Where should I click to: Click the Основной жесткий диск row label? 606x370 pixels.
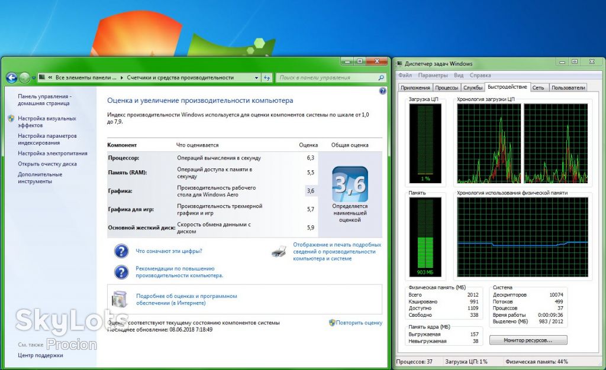pyautogui.click(x=141, y=228)
